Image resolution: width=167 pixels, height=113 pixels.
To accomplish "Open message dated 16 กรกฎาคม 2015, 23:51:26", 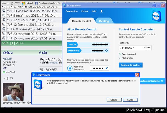I will click(31, 38).
